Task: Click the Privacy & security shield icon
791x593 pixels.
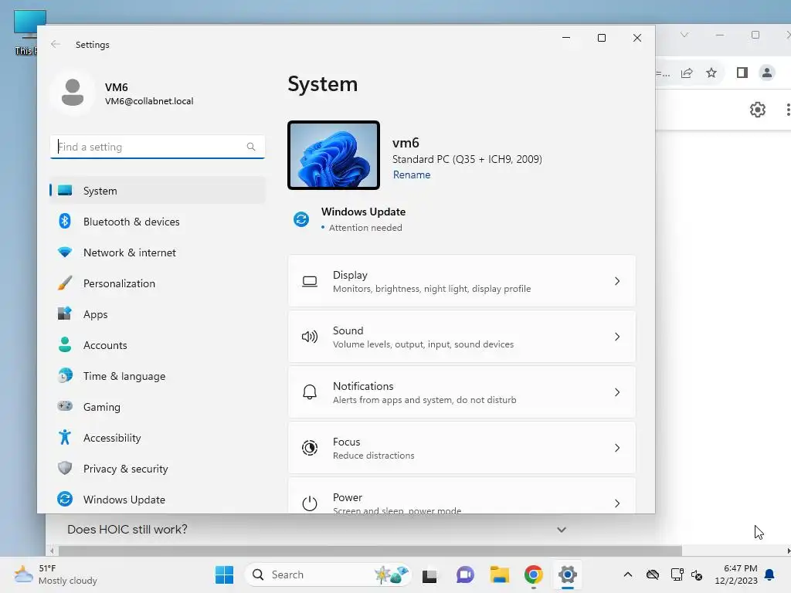Action: [x=65, y=468]
